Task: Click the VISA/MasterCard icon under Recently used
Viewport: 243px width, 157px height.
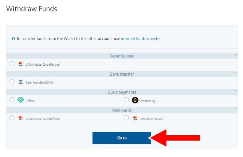Action: [21, 64]
